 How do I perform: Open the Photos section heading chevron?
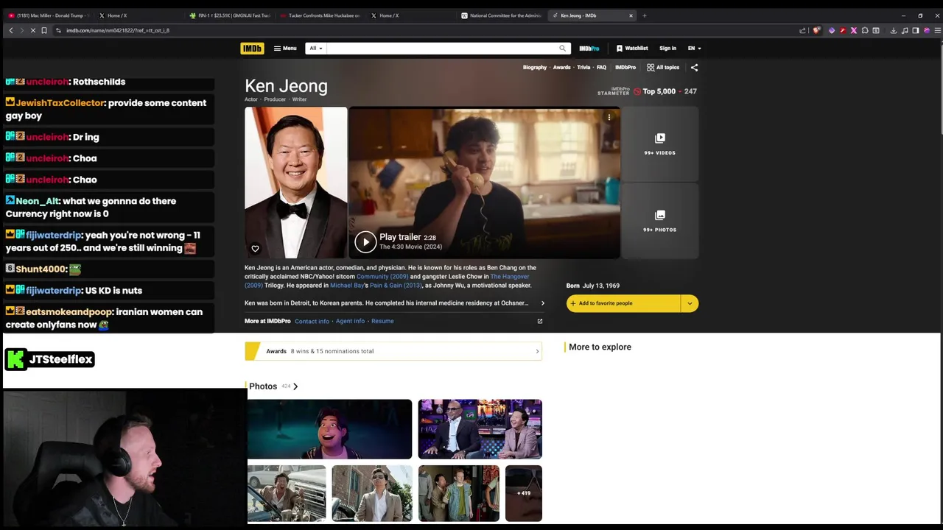point(295,386)
